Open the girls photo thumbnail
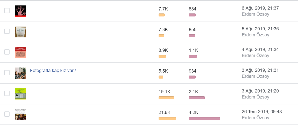298x126 pixels. 20,73
